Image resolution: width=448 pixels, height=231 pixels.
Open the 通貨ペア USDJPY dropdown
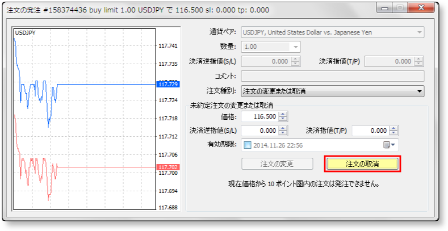(333, 32)
